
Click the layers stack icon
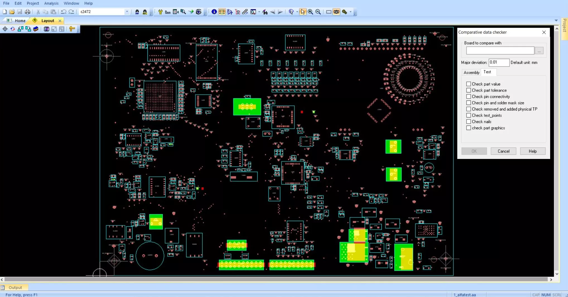tap(36, 29)
